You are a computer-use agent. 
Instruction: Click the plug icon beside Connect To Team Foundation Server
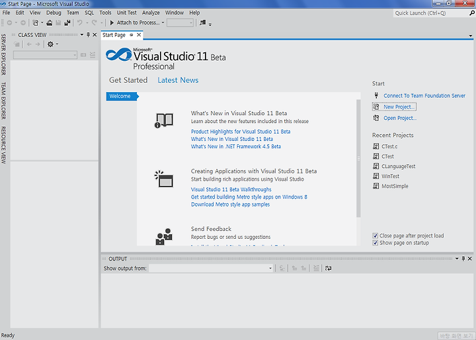[376, 96]
